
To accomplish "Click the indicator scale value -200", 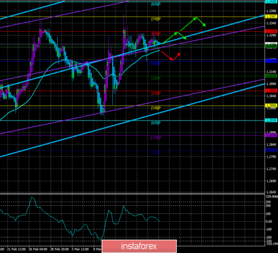I will (269, 237).
